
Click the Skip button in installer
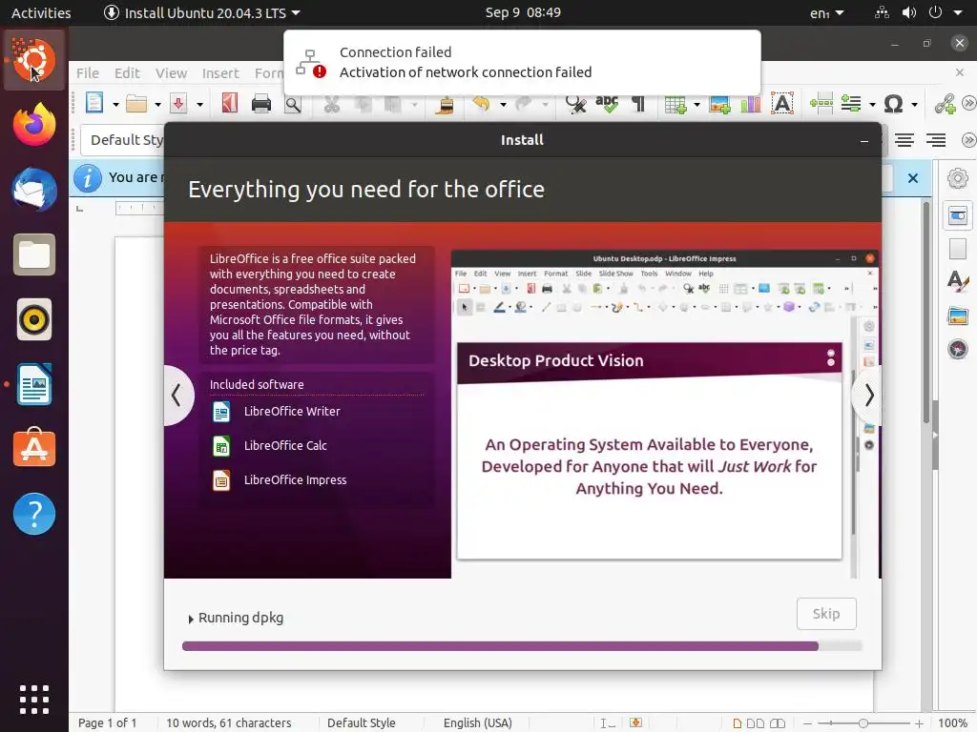click(826, 614)
